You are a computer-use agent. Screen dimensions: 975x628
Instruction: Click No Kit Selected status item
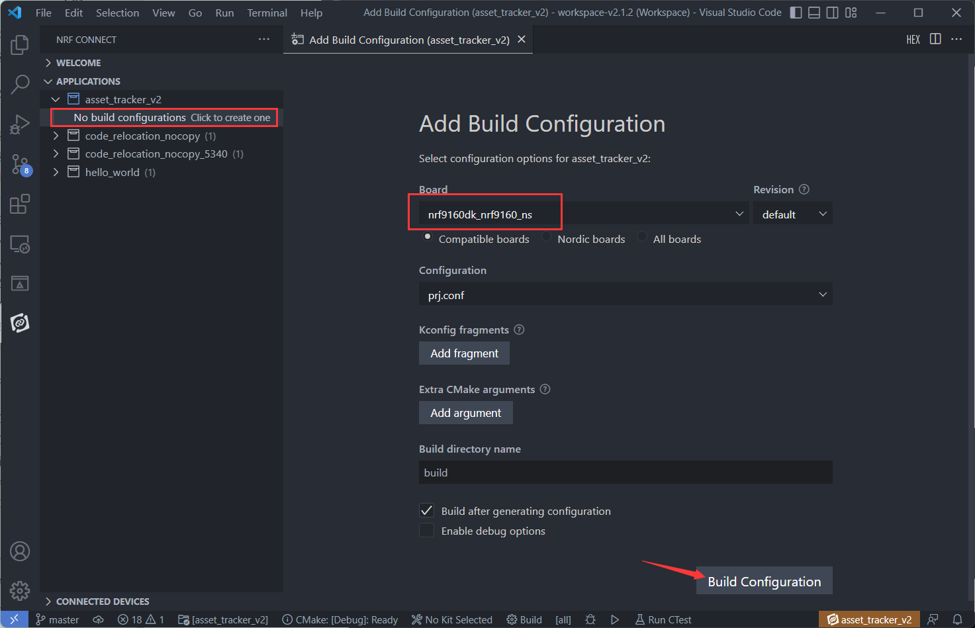(452, 619)
